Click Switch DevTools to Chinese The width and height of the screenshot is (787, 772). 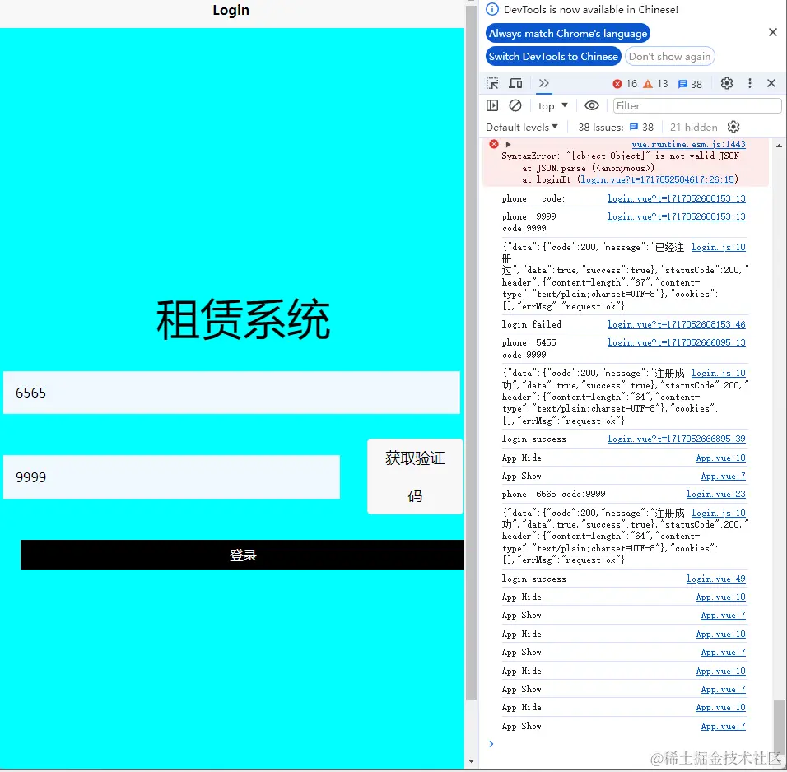tap(553, 56)
